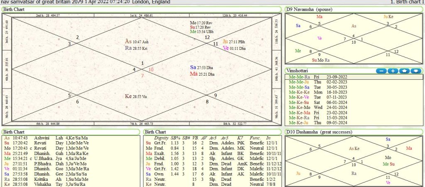Click the plus button in Vimshottari panel

[393, 71]
